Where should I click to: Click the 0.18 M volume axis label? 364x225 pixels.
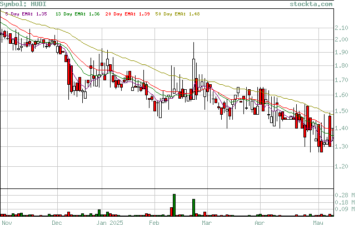coord(345,202)
